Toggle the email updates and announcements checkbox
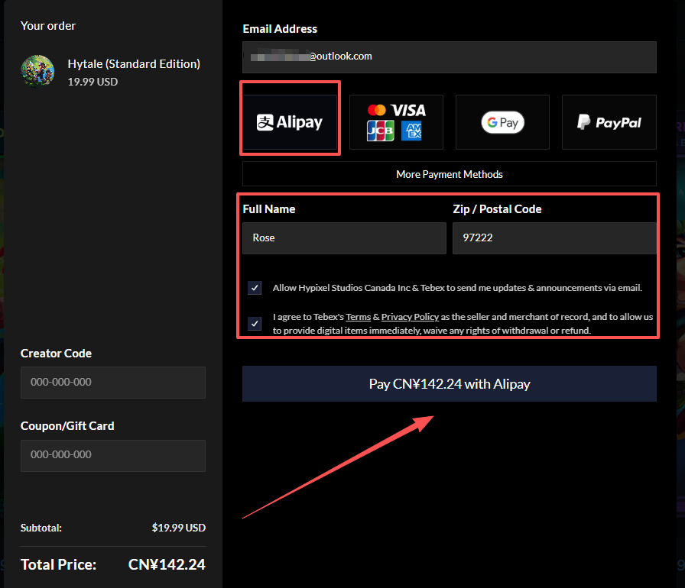This screenshot has width=685, height=588. click(x=255, y=288)
